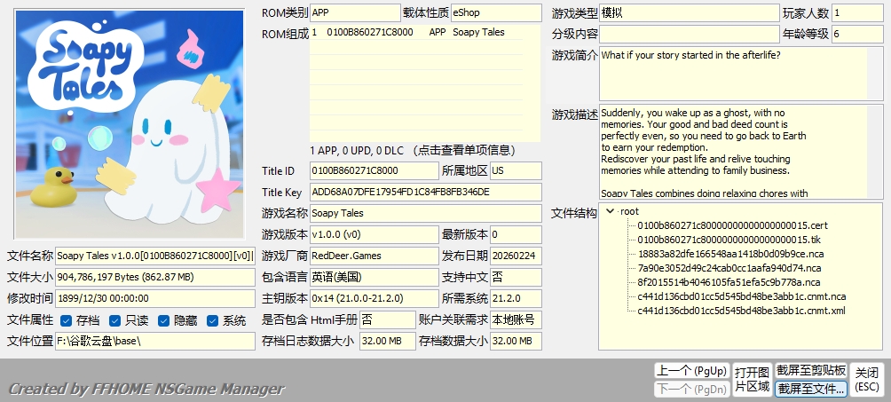The image size is (891, 402).
Task: Click the 游戏名称 field Soapy Tales
Action: click(426, 213)
